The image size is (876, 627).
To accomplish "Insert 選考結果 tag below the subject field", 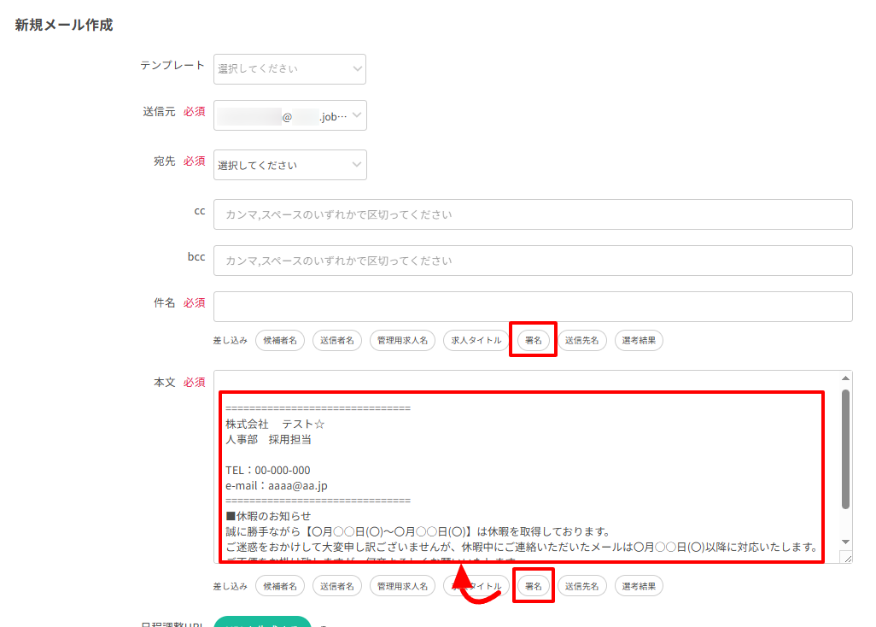I will [x=639, y=341].
